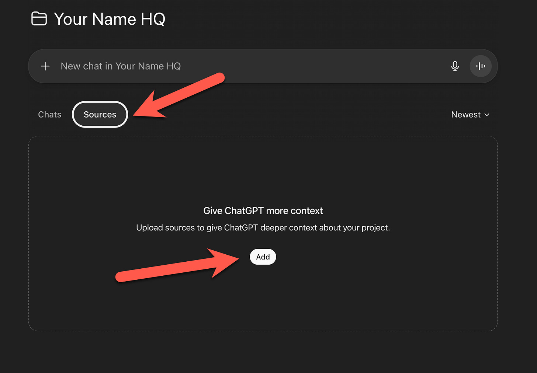
Task: Start dictation with the microphone icon
Action: (455, 66)
